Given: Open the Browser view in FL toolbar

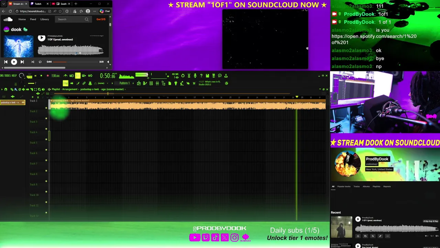Looking at the screenshot, I should point(164,83).
